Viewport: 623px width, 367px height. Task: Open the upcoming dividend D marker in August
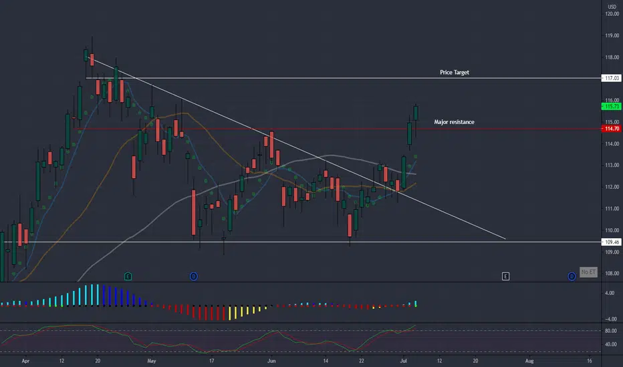[572, 276]
